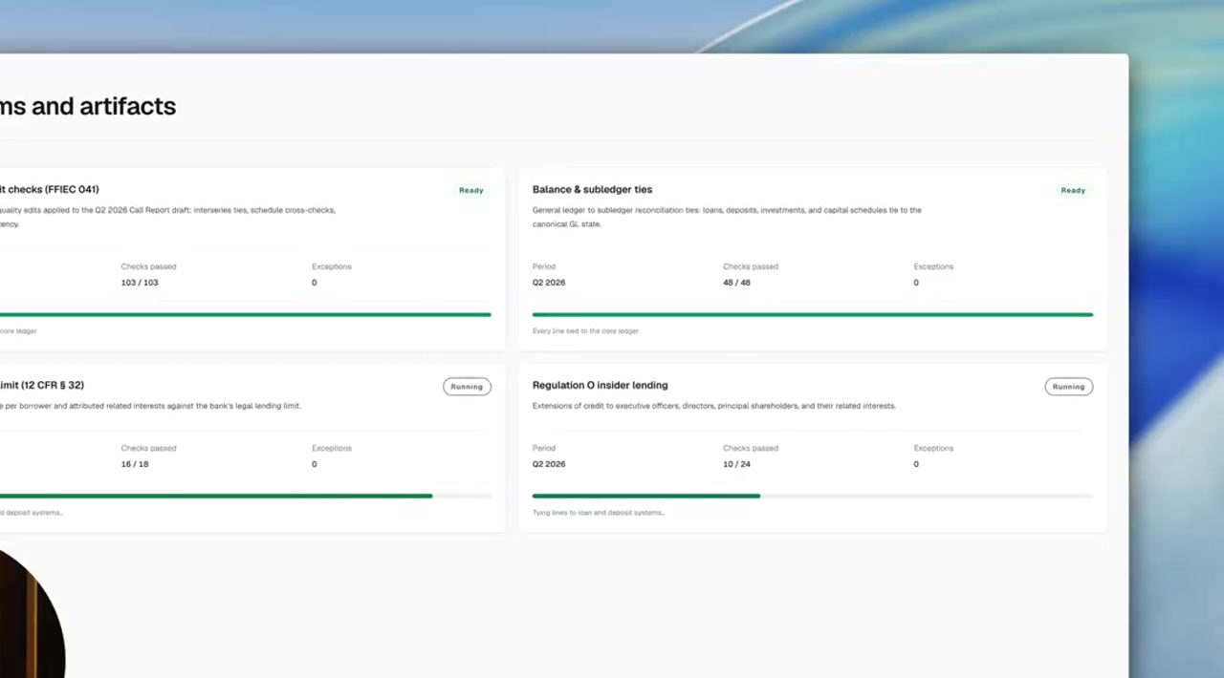Click Exceptions value 0 in Balance & subledger card
1224x678 pixels.
[916, 283]
